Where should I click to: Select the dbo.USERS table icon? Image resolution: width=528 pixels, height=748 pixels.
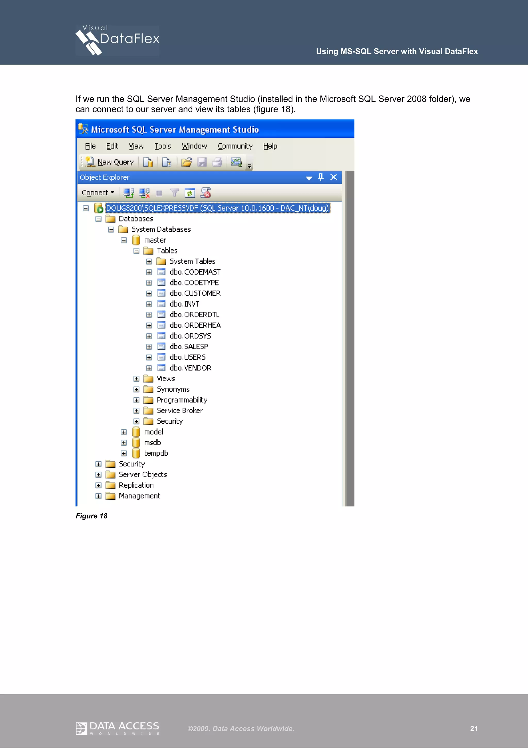[161, 357]
